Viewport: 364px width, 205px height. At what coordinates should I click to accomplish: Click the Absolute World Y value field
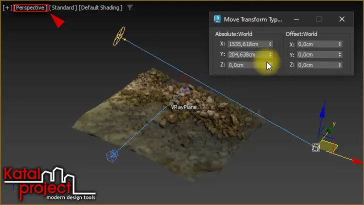[247, 54]
